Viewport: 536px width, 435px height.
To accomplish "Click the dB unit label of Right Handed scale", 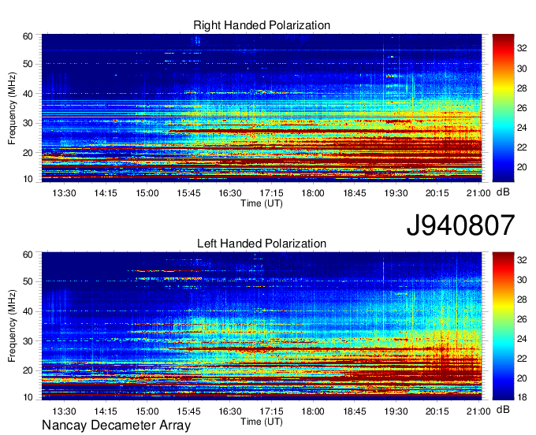I will [x=503, y=192].
